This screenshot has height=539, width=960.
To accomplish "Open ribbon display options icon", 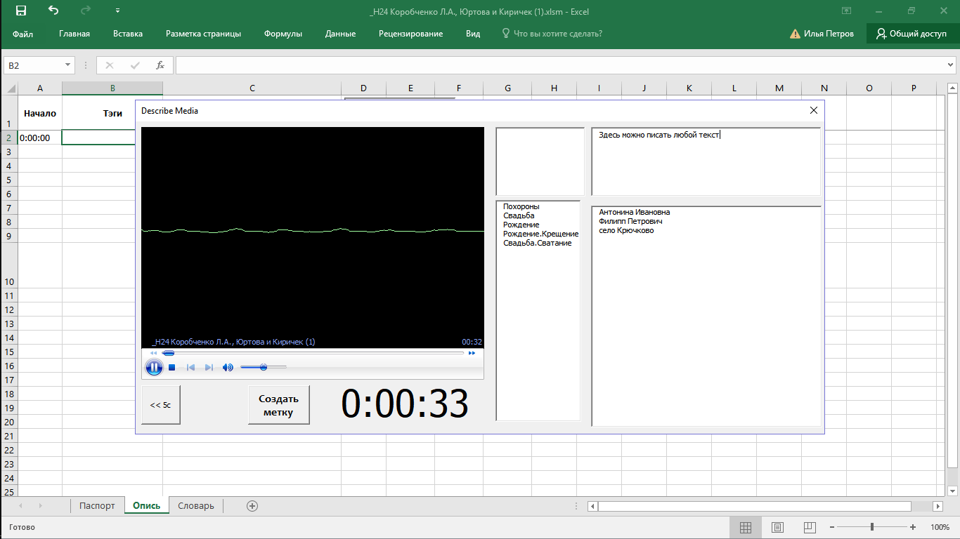I will point(846,11).
